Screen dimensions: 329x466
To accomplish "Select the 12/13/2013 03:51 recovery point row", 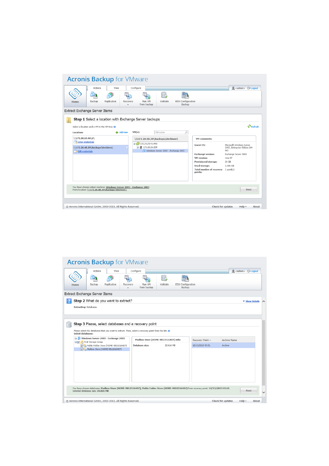I will [223, 346].
